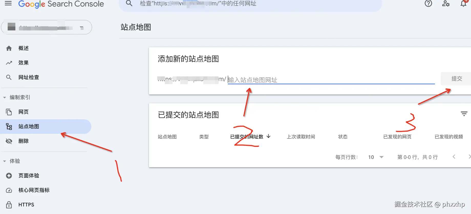Click the 提交 button

point(456,79)
